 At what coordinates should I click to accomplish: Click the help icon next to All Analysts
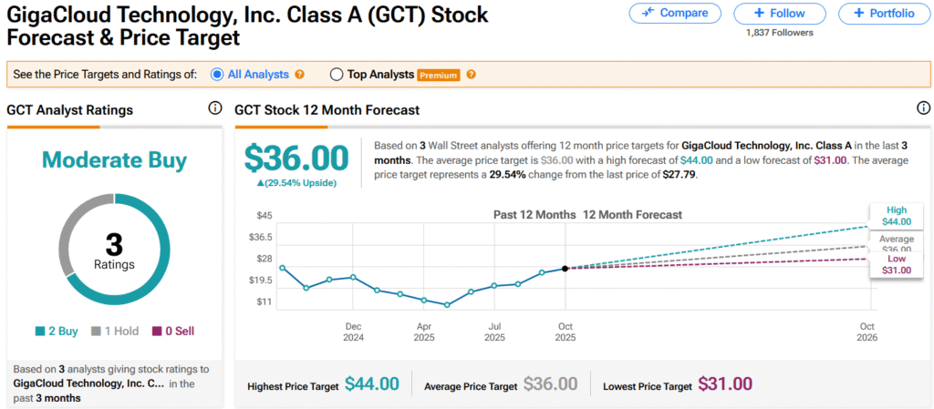coord(299,75)
